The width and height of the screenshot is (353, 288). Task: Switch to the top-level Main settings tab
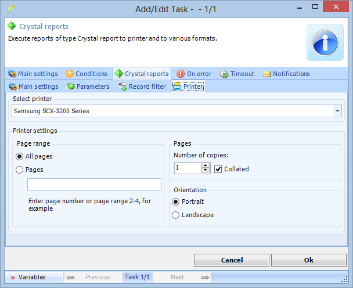(x=33, y=74)
